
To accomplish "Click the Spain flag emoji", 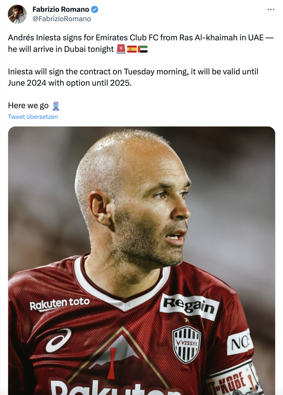I will (x=132, y=49).
